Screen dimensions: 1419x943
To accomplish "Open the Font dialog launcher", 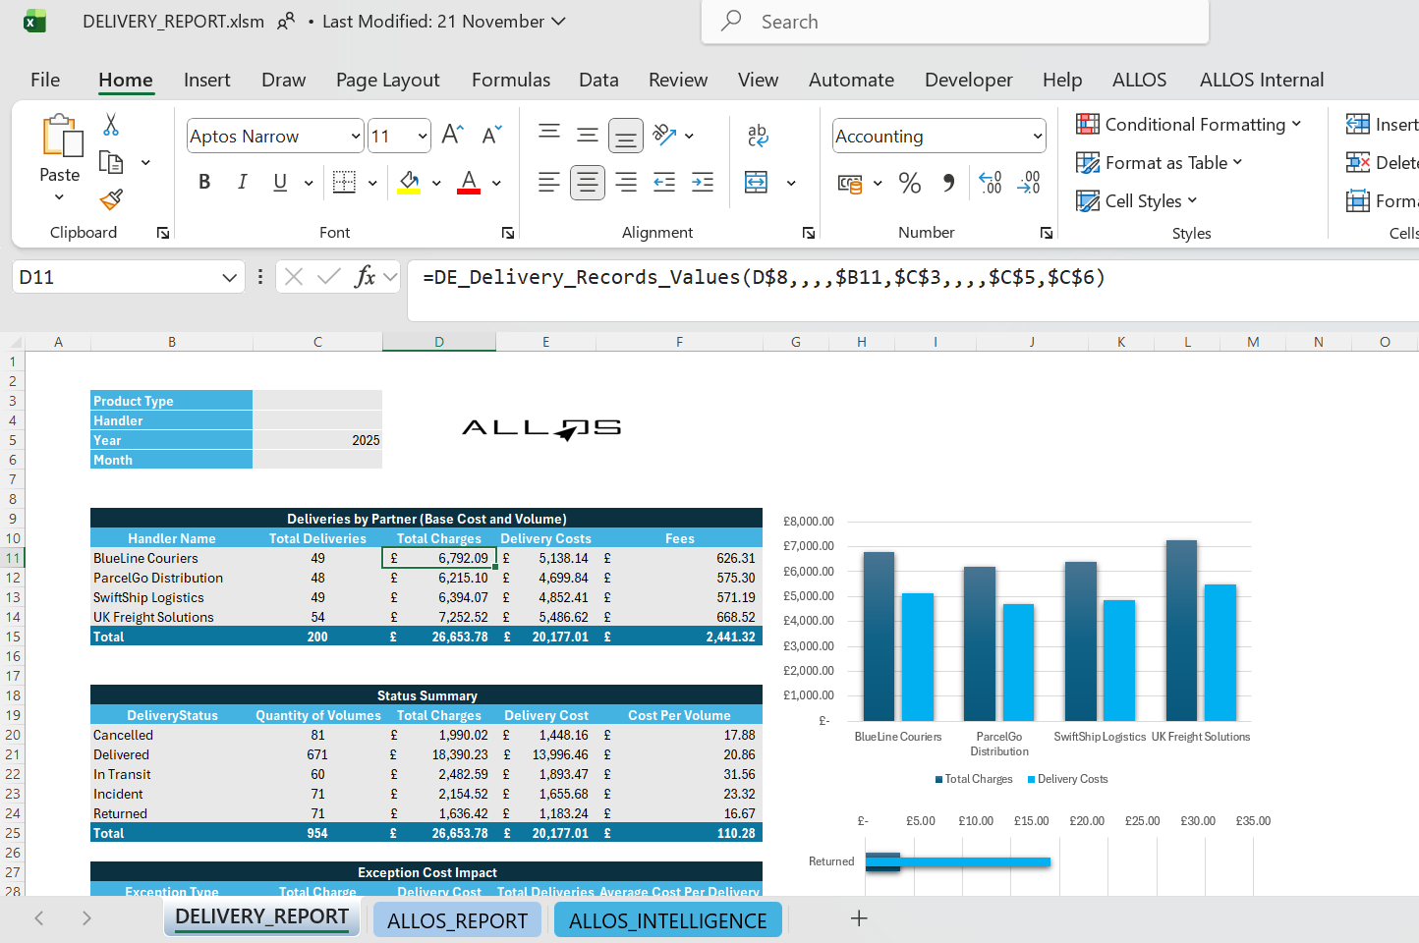I will (508, 233).
